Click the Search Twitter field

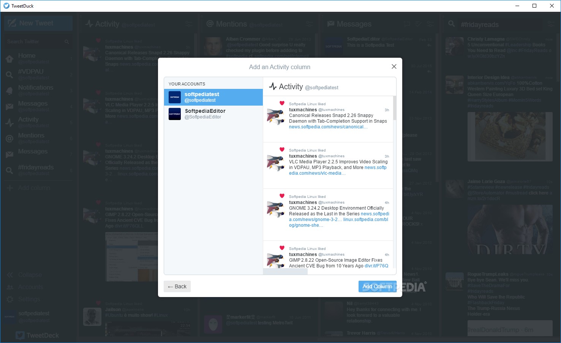coord(38,41)
